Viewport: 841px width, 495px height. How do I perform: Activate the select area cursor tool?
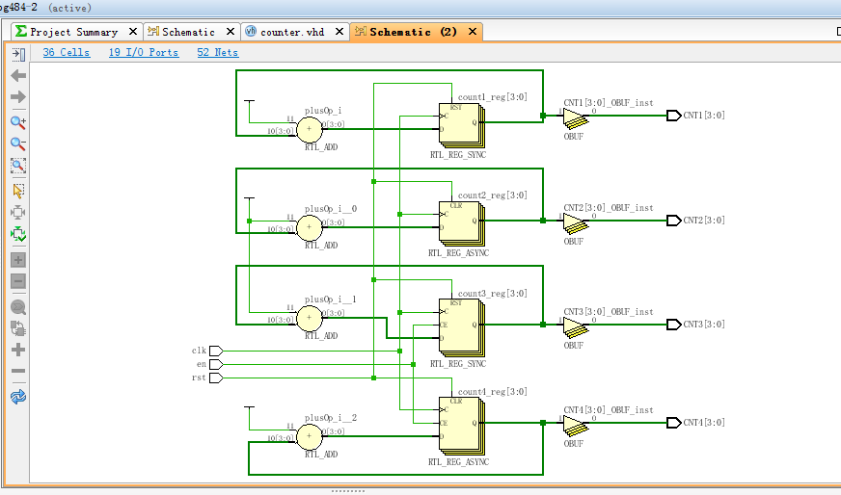coord(18,191)
